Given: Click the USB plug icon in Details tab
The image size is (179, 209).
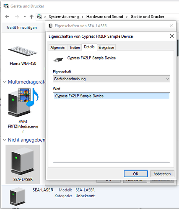Looking at the screenshot, I should 58,59.
